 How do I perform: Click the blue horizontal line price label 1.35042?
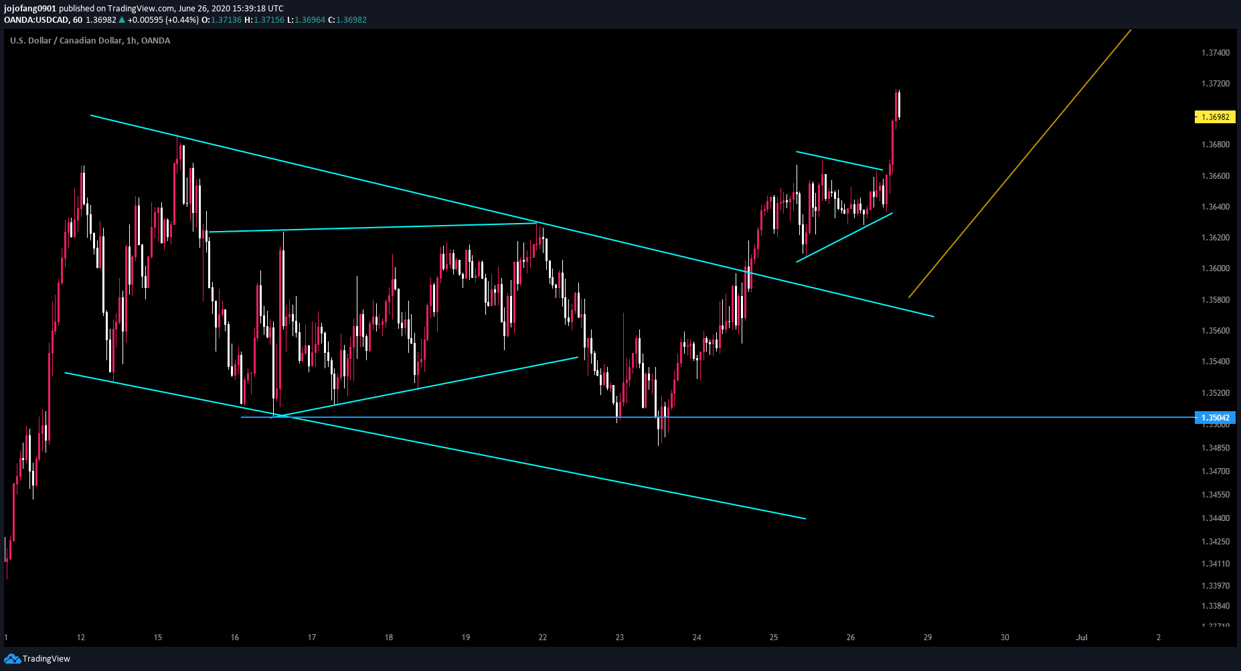(x=1215, y=418)
